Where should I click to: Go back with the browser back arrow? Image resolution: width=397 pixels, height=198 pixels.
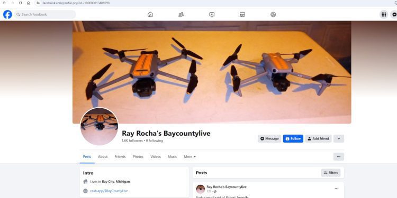4,3
